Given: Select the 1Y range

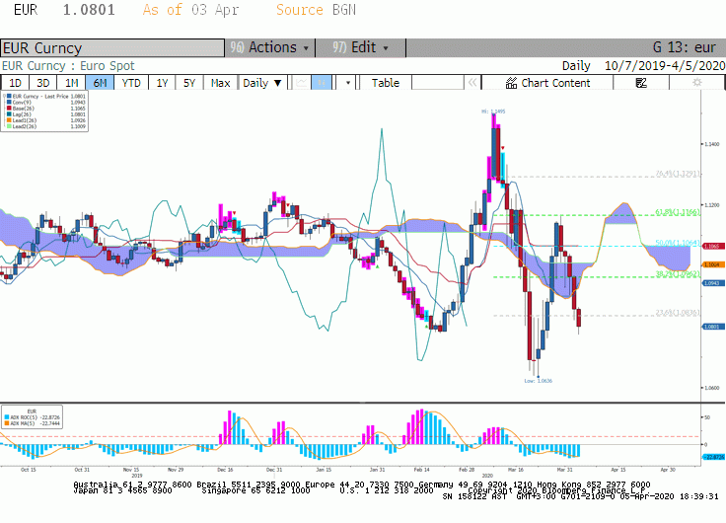Looking at the screenshot, I should (x=162, y=83).
